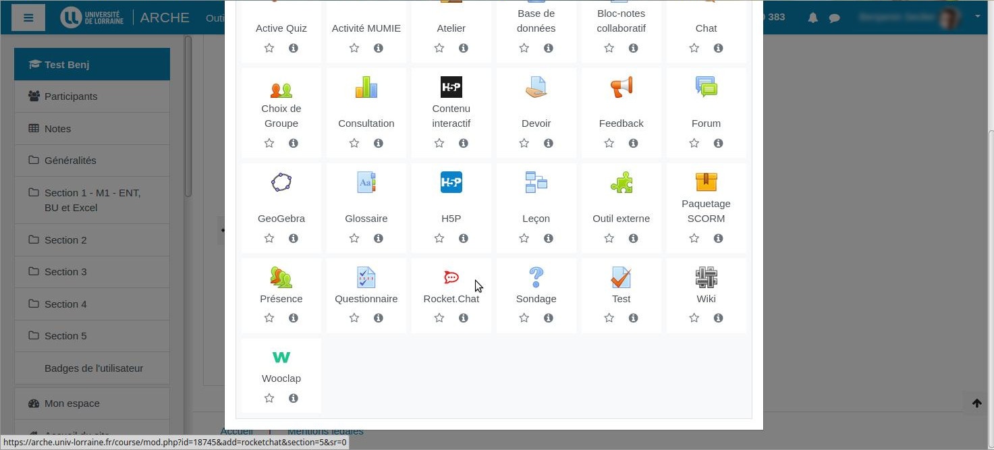Star the Devoir activity as favorite

pyautogui.click(x=524, y=143)
